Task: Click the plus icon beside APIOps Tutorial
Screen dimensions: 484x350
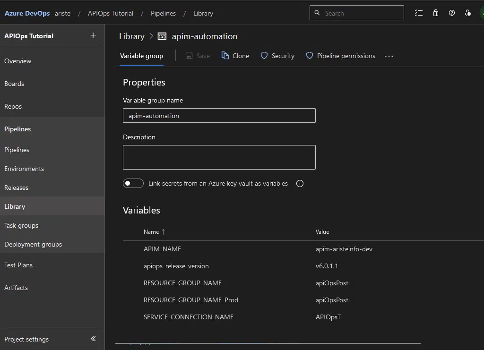Action: coord(93,35)
